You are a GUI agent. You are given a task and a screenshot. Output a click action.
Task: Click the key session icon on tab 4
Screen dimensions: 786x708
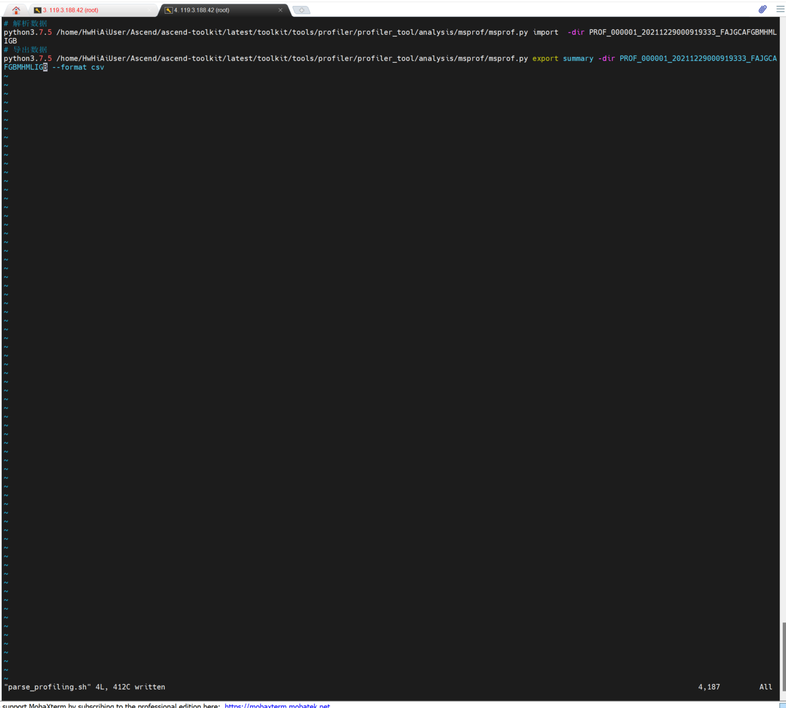[169, 10]
